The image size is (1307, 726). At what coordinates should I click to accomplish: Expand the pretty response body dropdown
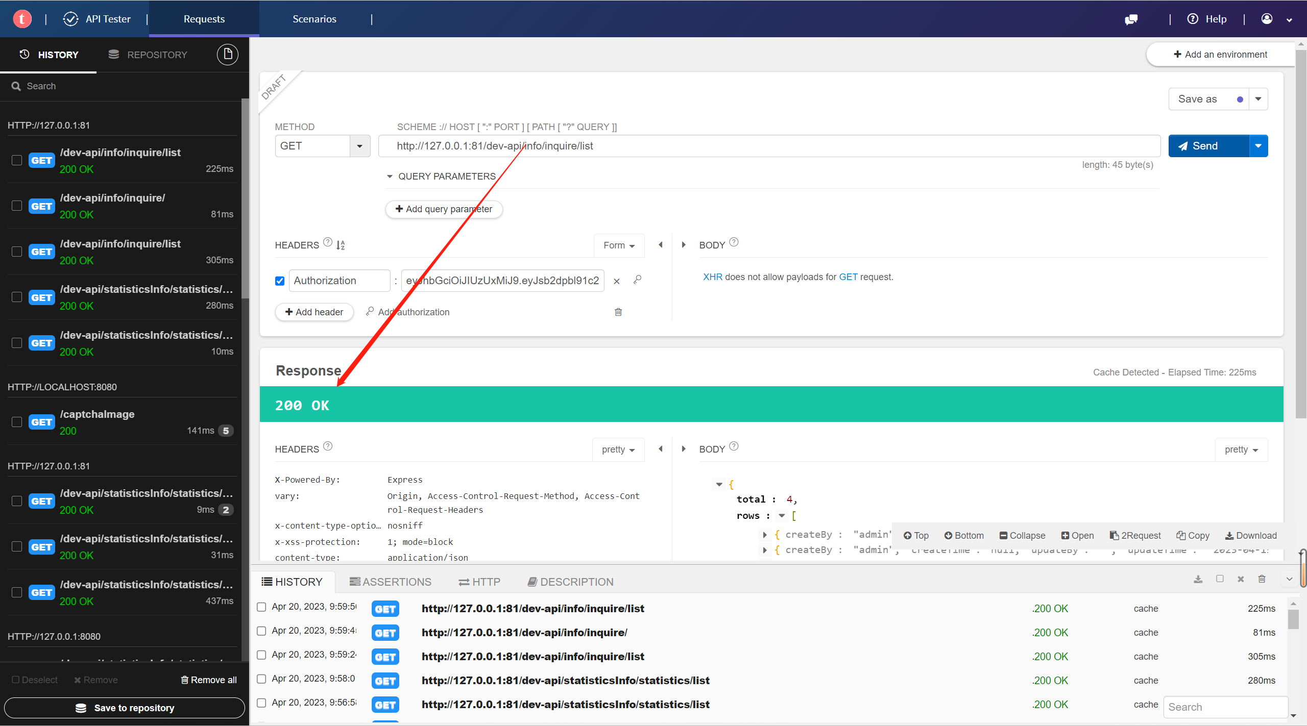pos(1242,449)
